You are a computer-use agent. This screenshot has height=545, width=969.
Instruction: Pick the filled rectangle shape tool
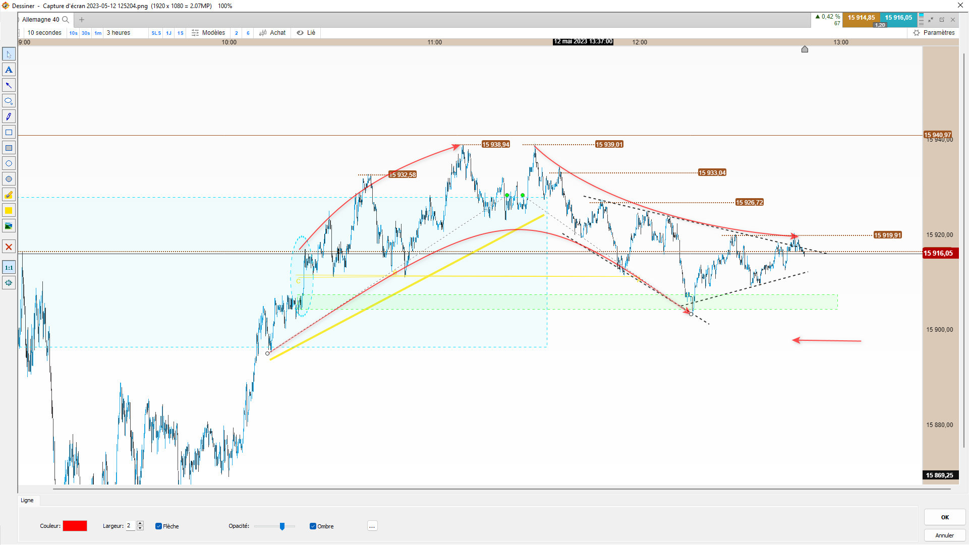(9, 148)
